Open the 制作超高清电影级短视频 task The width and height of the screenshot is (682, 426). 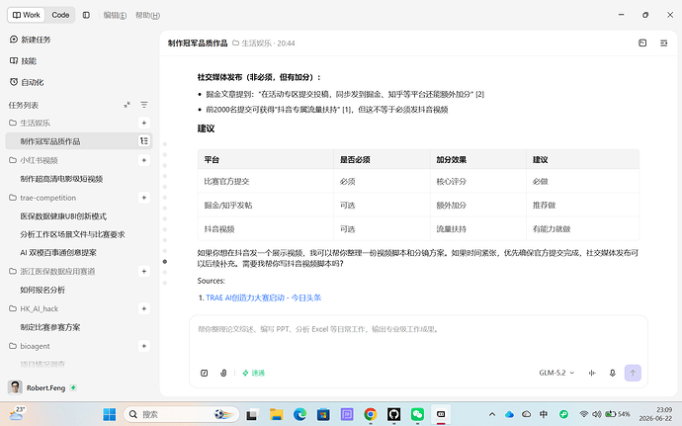pos(61,179)
